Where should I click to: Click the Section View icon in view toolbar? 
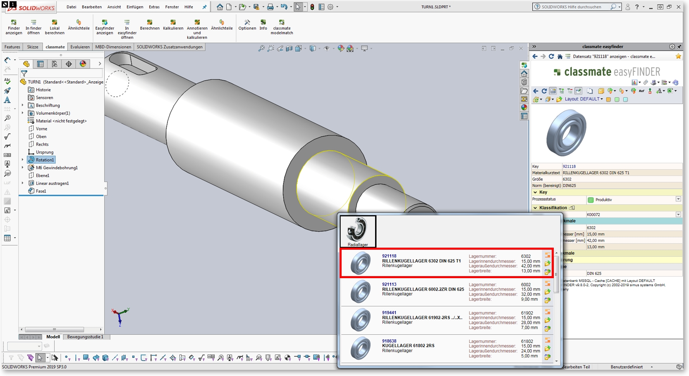(x=289, y=49)
